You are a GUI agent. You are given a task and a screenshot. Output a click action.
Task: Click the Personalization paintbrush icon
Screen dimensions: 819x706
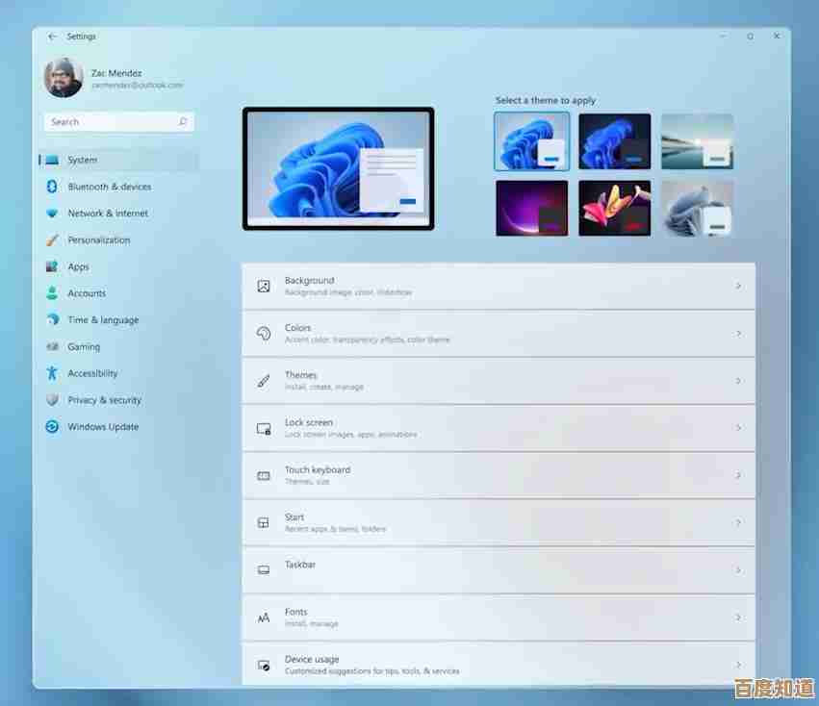coord(52,240)
